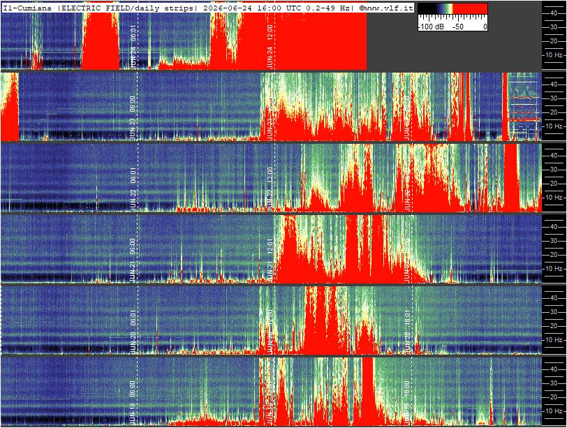Click the -100 dB label on legend
This screenshot has width=567, height=428.
[431, 27]
